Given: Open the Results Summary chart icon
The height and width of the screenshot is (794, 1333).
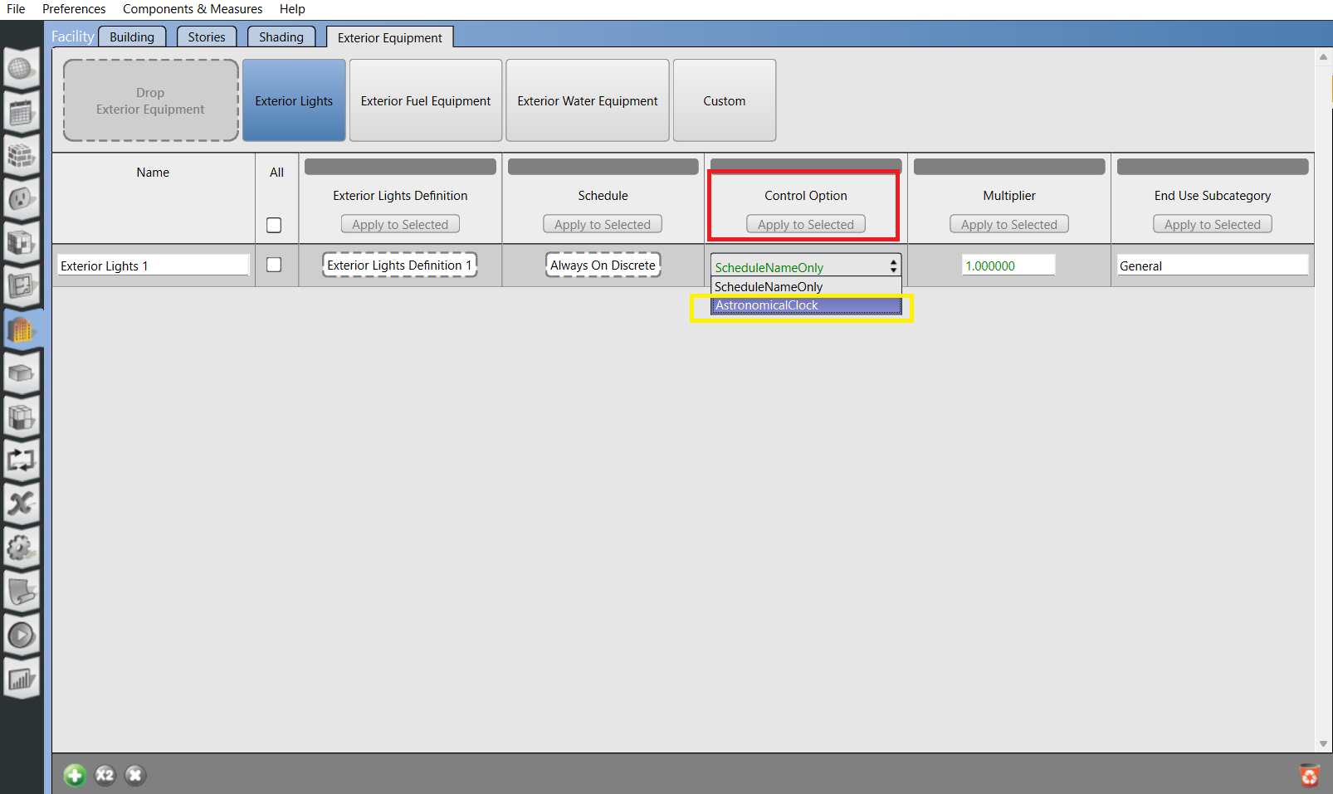Looking at the screenshot, I should (21, 680).
